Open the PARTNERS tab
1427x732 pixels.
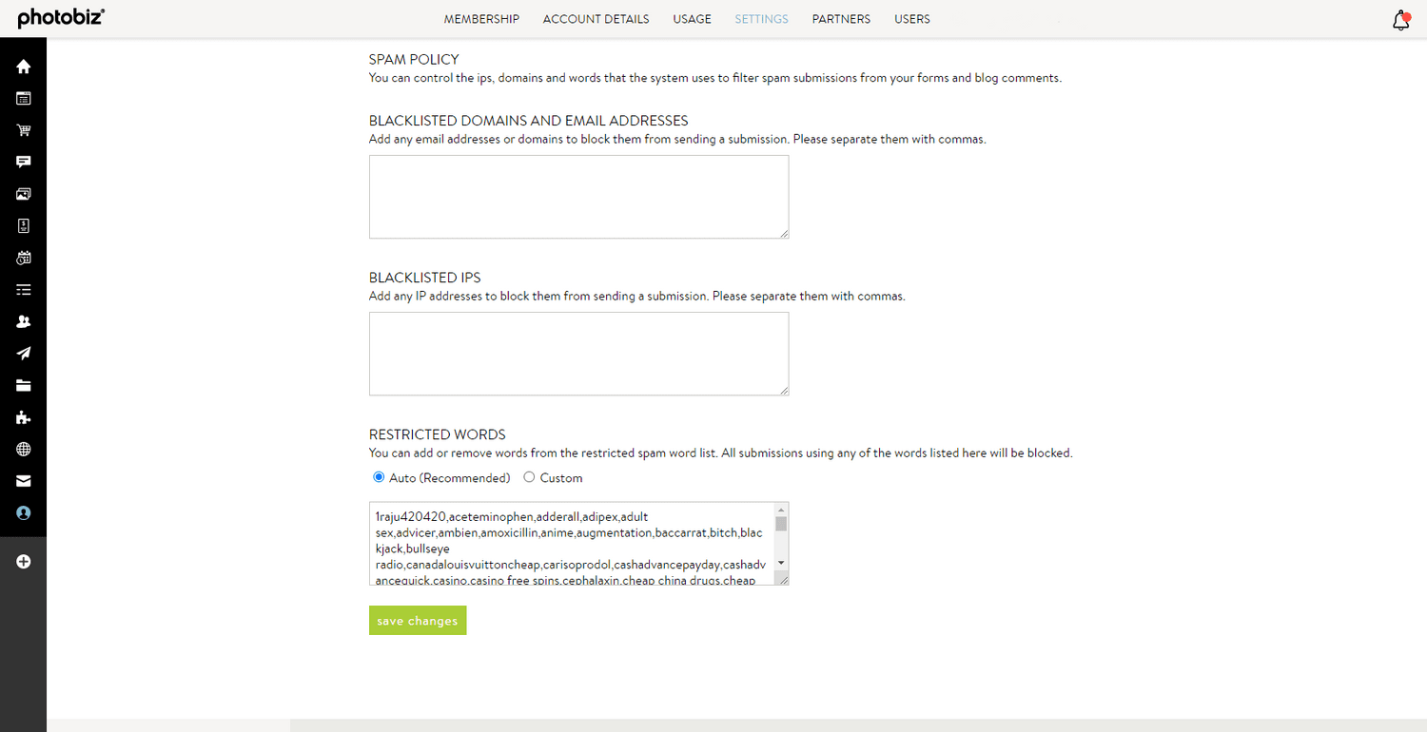click(841, 19)
